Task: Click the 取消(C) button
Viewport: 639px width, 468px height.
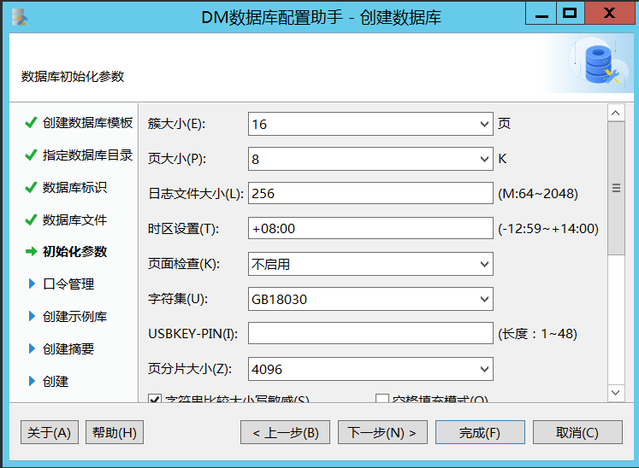Action: click(577, 432)
